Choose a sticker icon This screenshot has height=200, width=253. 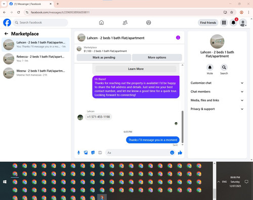93,153
